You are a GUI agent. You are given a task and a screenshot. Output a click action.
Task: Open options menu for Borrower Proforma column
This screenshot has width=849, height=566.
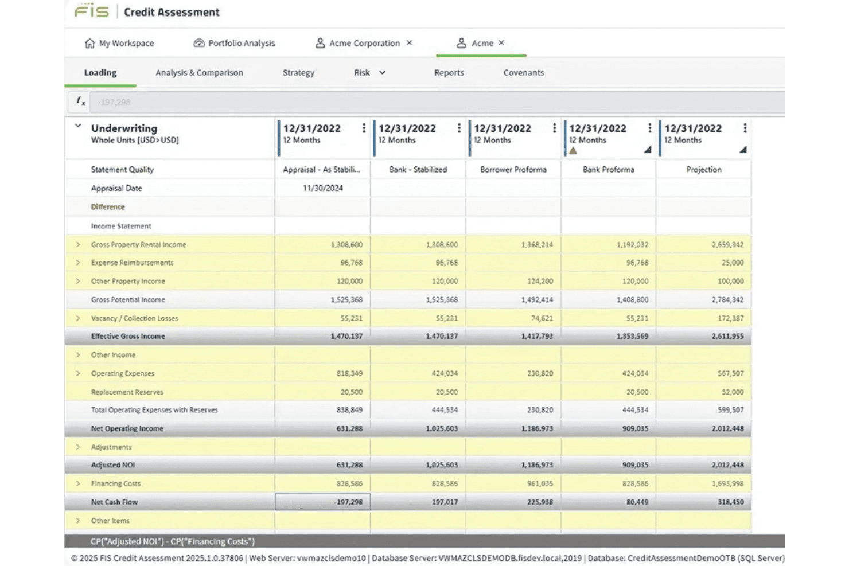[554, 128]
